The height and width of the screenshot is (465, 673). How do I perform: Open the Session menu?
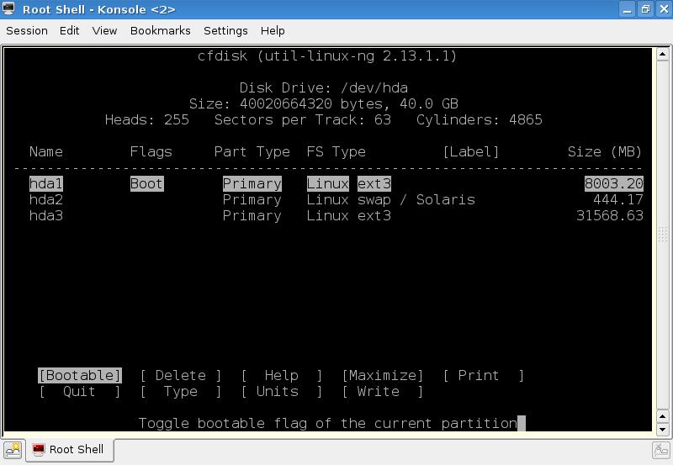point(27,30)
